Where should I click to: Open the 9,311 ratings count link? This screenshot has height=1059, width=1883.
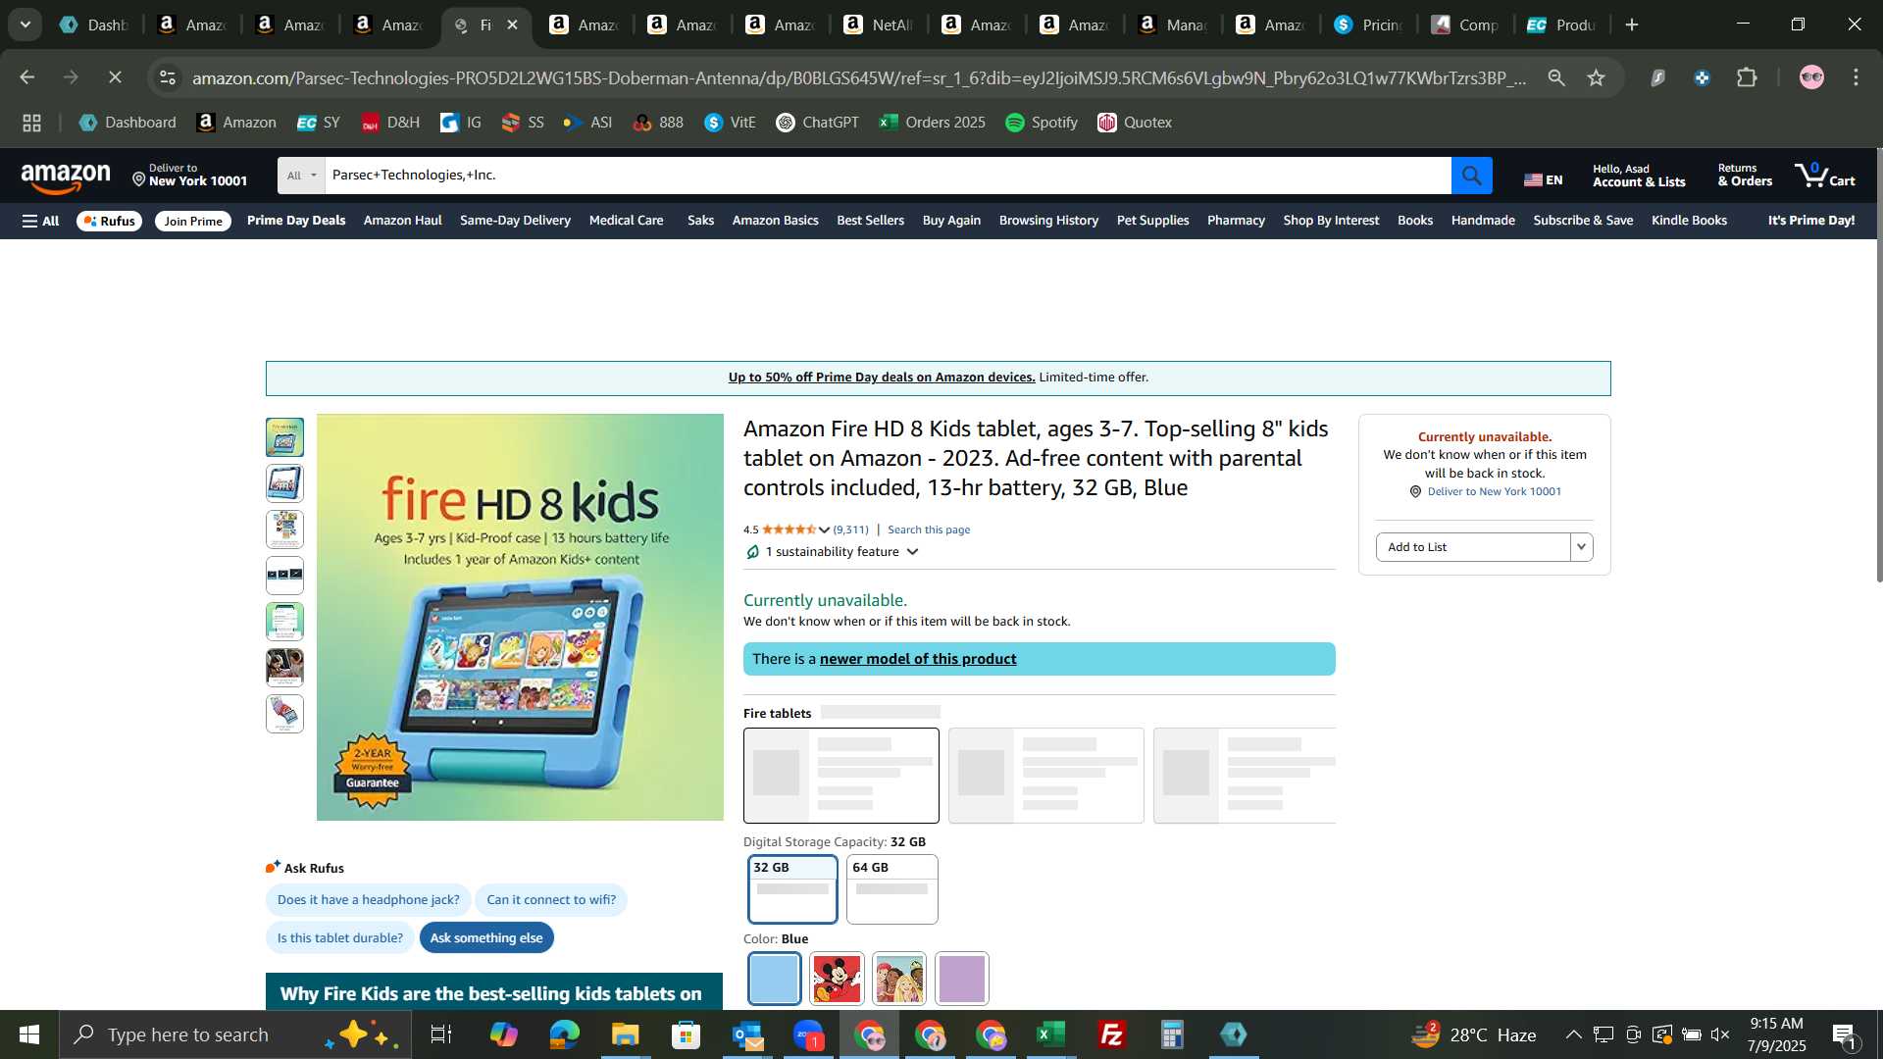(851, 530)
